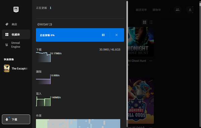The height and width of the screenshot is (128, 201).
Task: Select the 收藏庫 library item
Action: click(x=16, y=34)
